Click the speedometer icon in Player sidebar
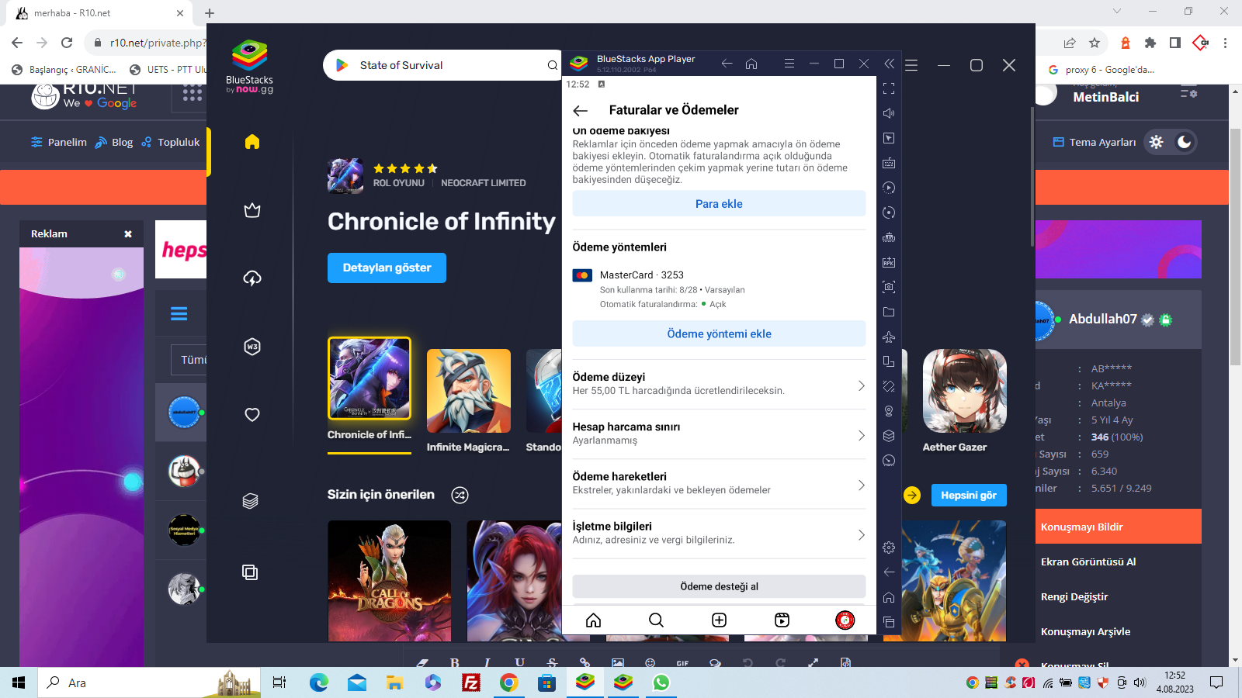The height and width of the screenshot is (698, 1242). (889, 461)
